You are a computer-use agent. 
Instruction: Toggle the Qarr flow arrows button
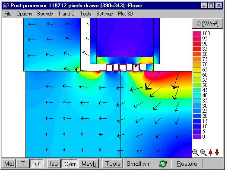pyautogui.click(x=70, y=164)
